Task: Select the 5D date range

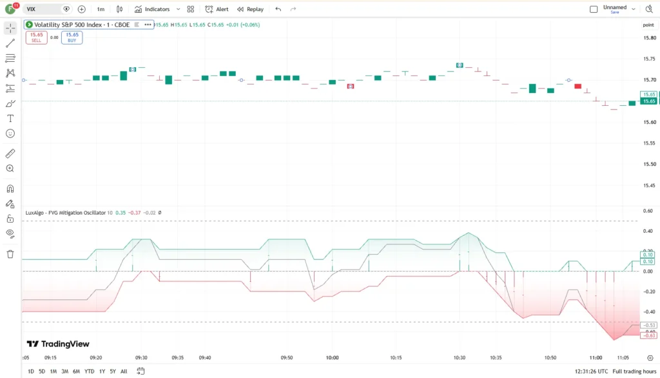Action: pyautogui.click(x=42, y=372)
